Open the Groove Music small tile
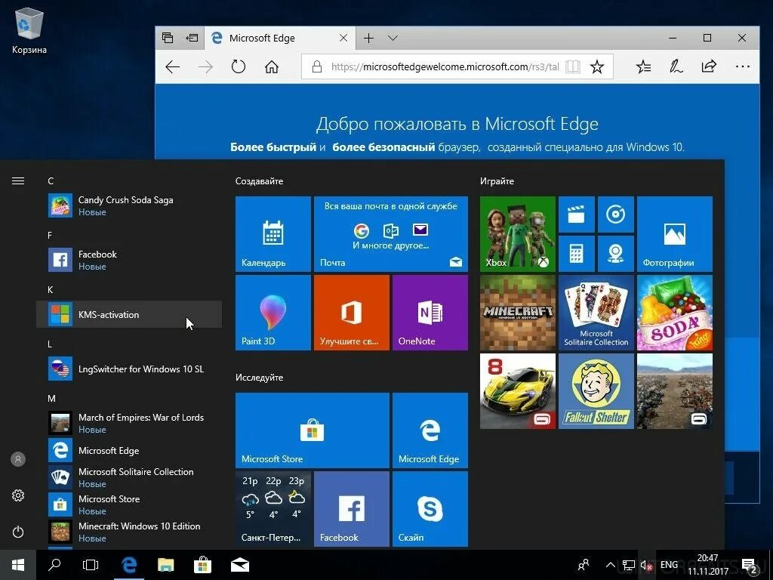Image resolution: width=773 pixels, height=580 pixels. coord(616,214)
